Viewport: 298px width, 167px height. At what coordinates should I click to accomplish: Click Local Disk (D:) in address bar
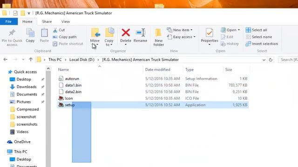82,60
